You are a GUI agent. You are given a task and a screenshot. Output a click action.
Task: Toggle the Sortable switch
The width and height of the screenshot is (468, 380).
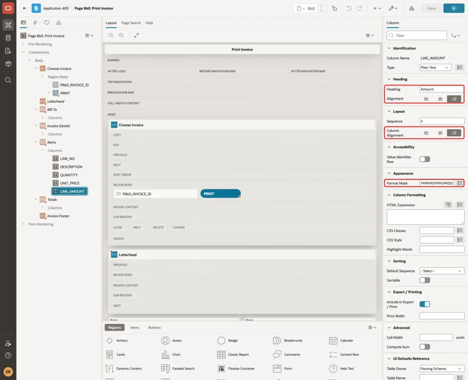tap(425, 280)
